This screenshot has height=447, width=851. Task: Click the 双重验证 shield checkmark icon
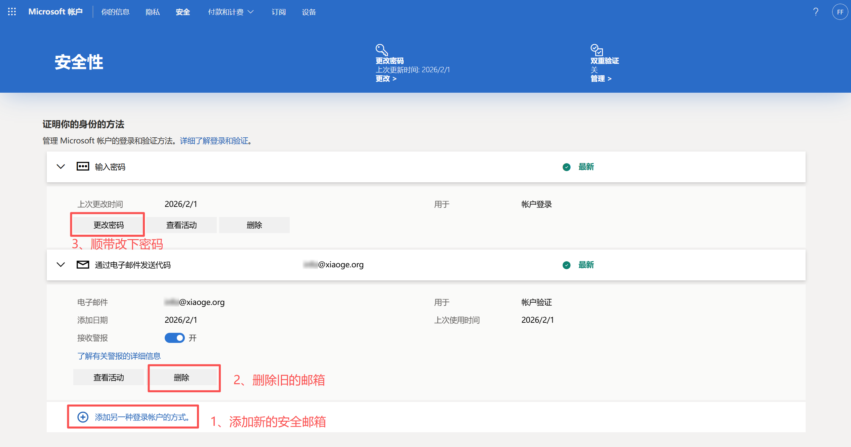coord(597,50)
